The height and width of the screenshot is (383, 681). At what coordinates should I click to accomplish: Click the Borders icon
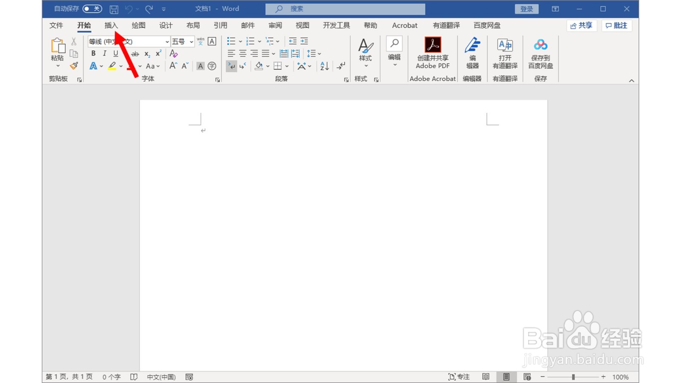click(278, 66)
